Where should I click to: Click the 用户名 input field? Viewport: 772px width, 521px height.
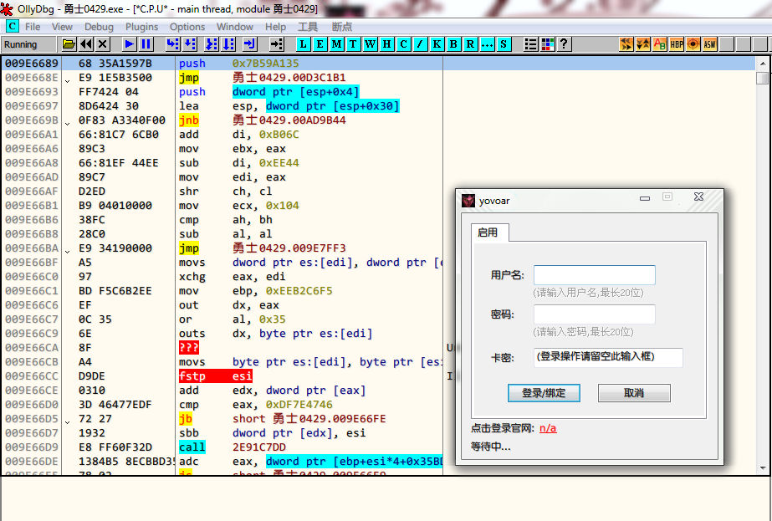point(594,275)
